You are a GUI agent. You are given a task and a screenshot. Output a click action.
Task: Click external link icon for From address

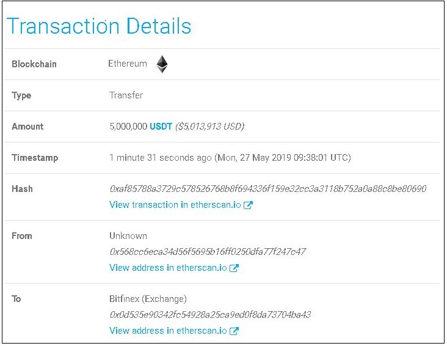pyautogui.click(x=234, y=268)
